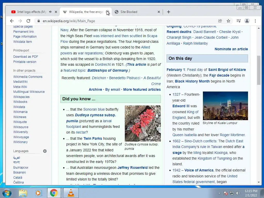This screenshot has width=264, height=198.
Task: Open the media control icon in toolbar
Action: (238, 21)
